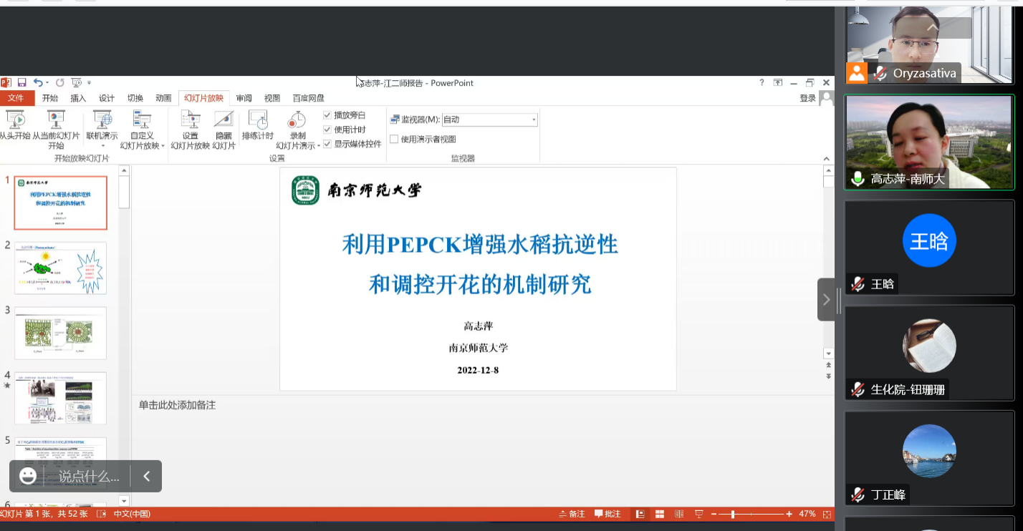This screenshot has height=531, width=1023.
Task: Expand the video tile chevron on Oryzasativa
Action: click(932, 27)
